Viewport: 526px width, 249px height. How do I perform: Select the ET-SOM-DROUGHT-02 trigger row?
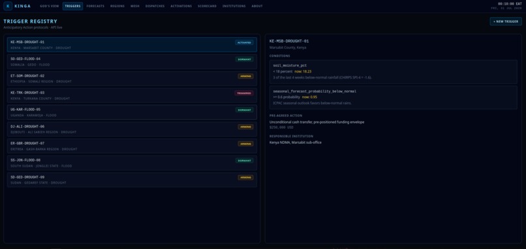click(132, 78)
